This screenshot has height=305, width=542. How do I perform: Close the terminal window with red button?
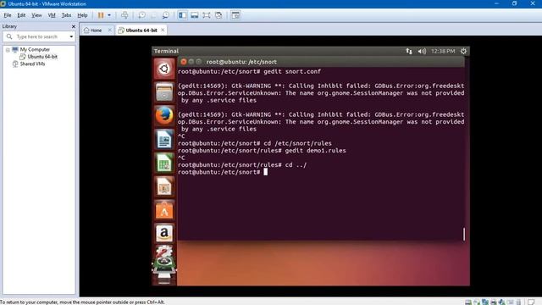tap(184, 62)
